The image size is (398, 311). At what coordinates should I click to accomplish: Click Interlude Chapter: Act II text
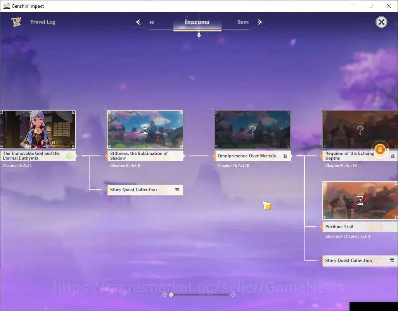pos(348,236)
